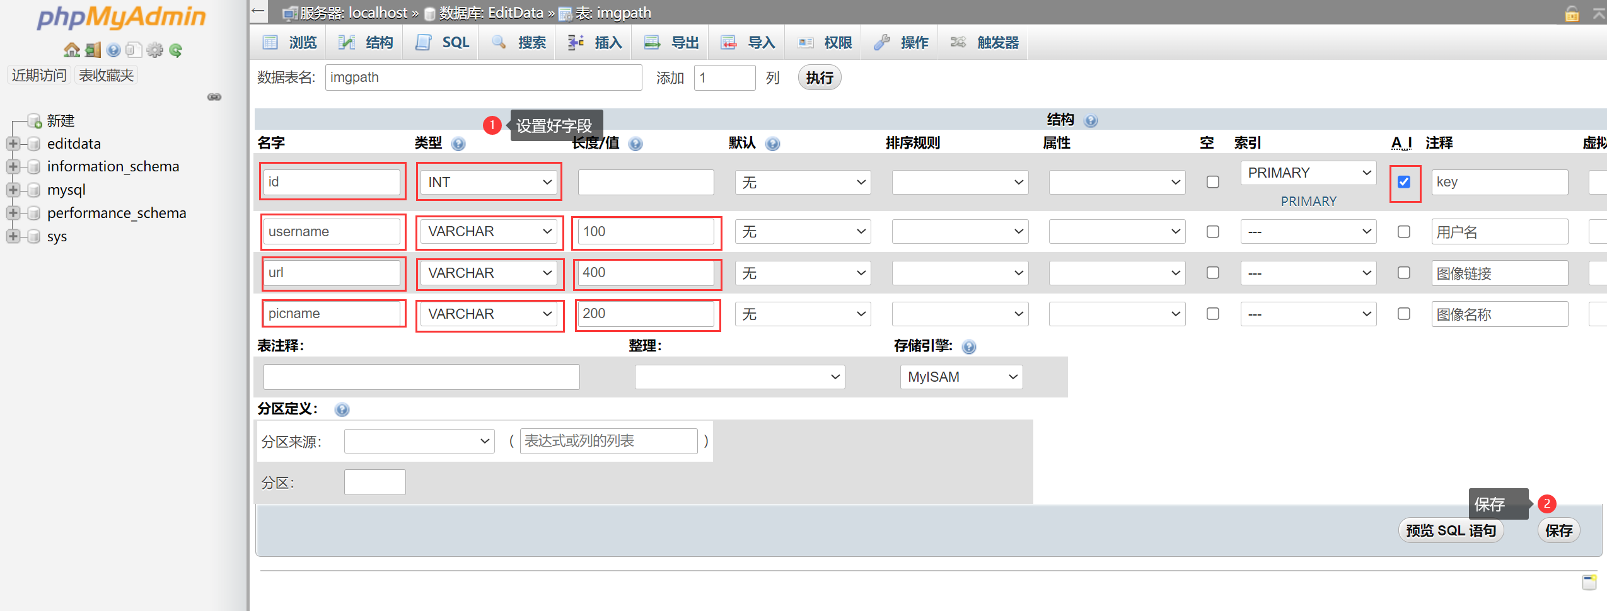The image size is (1607, 611).
Task: Enable auto increment for url row
Action: 1404,273
